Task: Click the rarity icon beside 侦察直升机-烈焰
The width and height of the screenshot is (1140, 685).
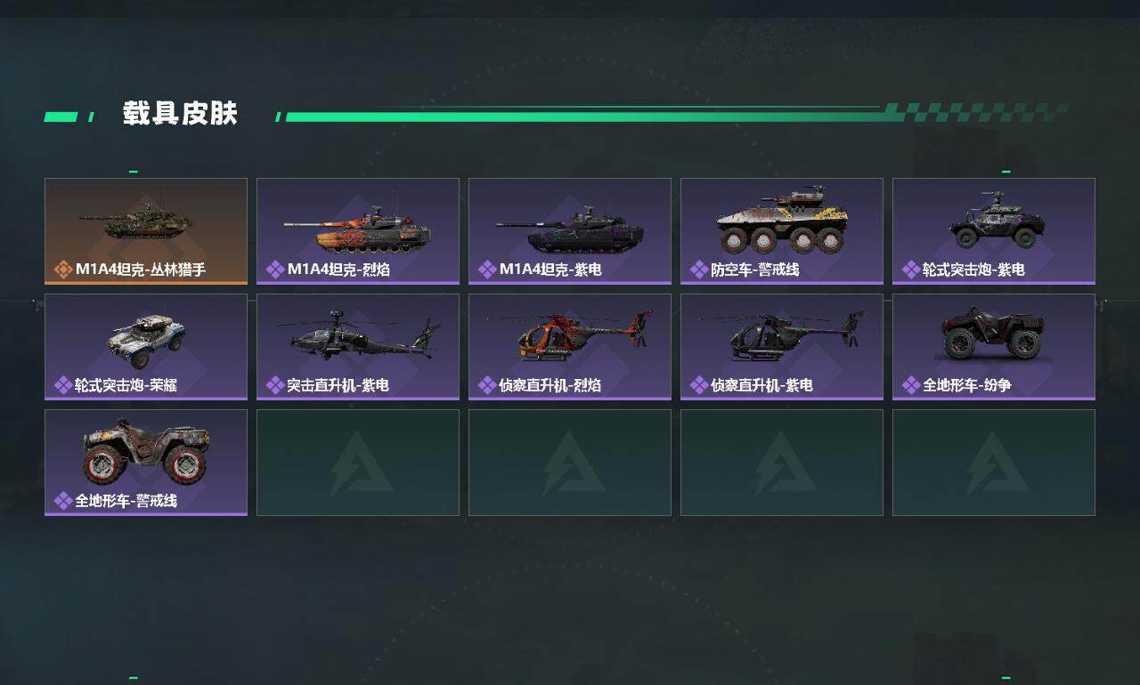Action: [487, 385]
